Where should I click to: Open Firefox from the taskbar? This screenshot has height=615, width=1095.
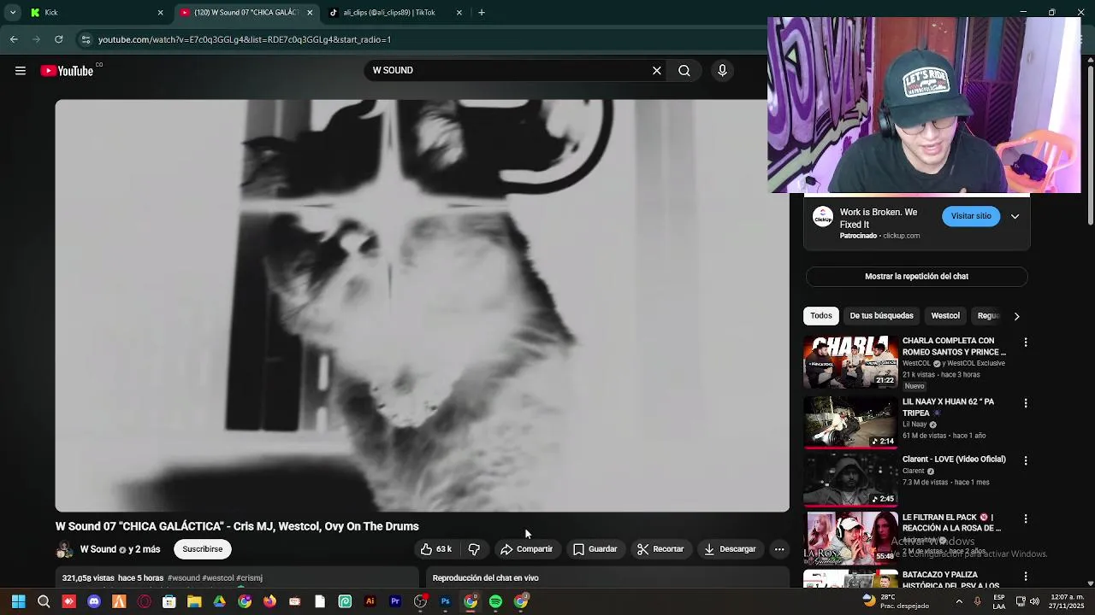[269, 602]
